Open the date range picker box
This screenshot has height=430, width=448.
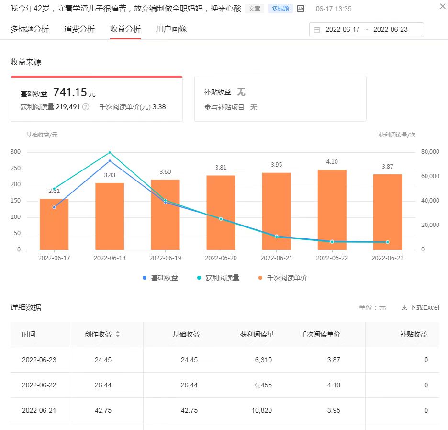click(366, 29)
